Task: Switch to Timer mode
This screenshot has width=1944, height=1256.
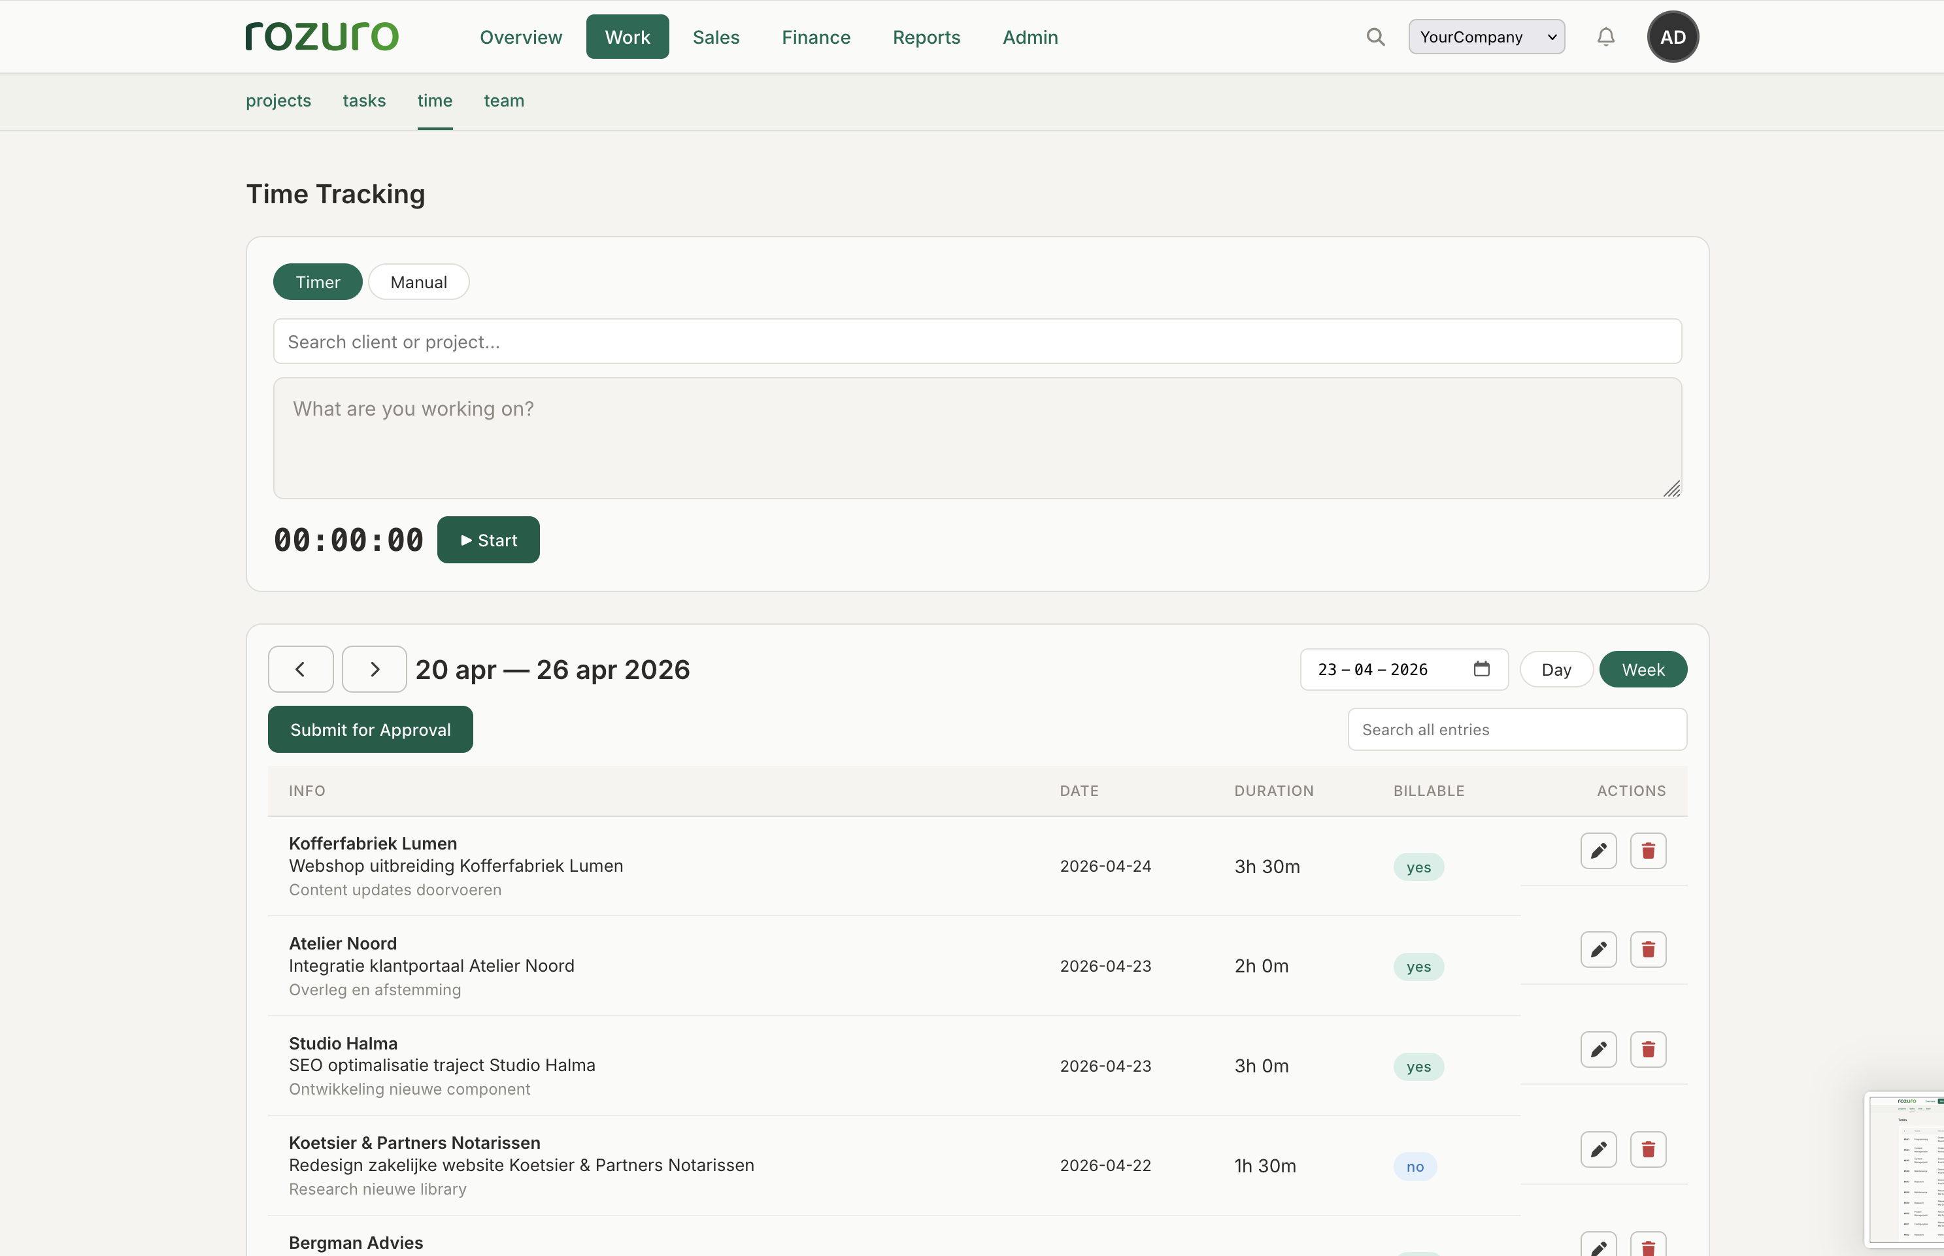Action: (317, 282)
